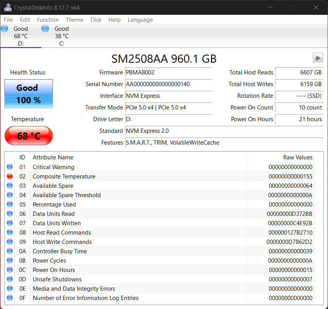Screen dimensions: 328x309
Task: Click the next disk arrow button
Action: pos(318,58)
